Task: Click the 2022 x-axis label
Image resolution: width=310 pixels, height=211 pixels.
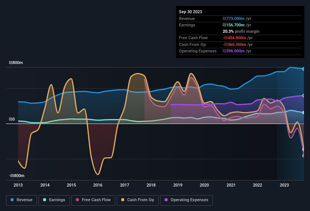Action: click(x=258, y=185)
